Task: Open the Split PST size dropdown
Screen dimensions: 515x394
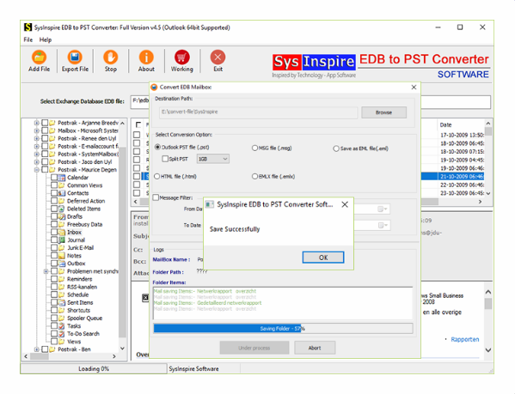Action: pos(213,159)
